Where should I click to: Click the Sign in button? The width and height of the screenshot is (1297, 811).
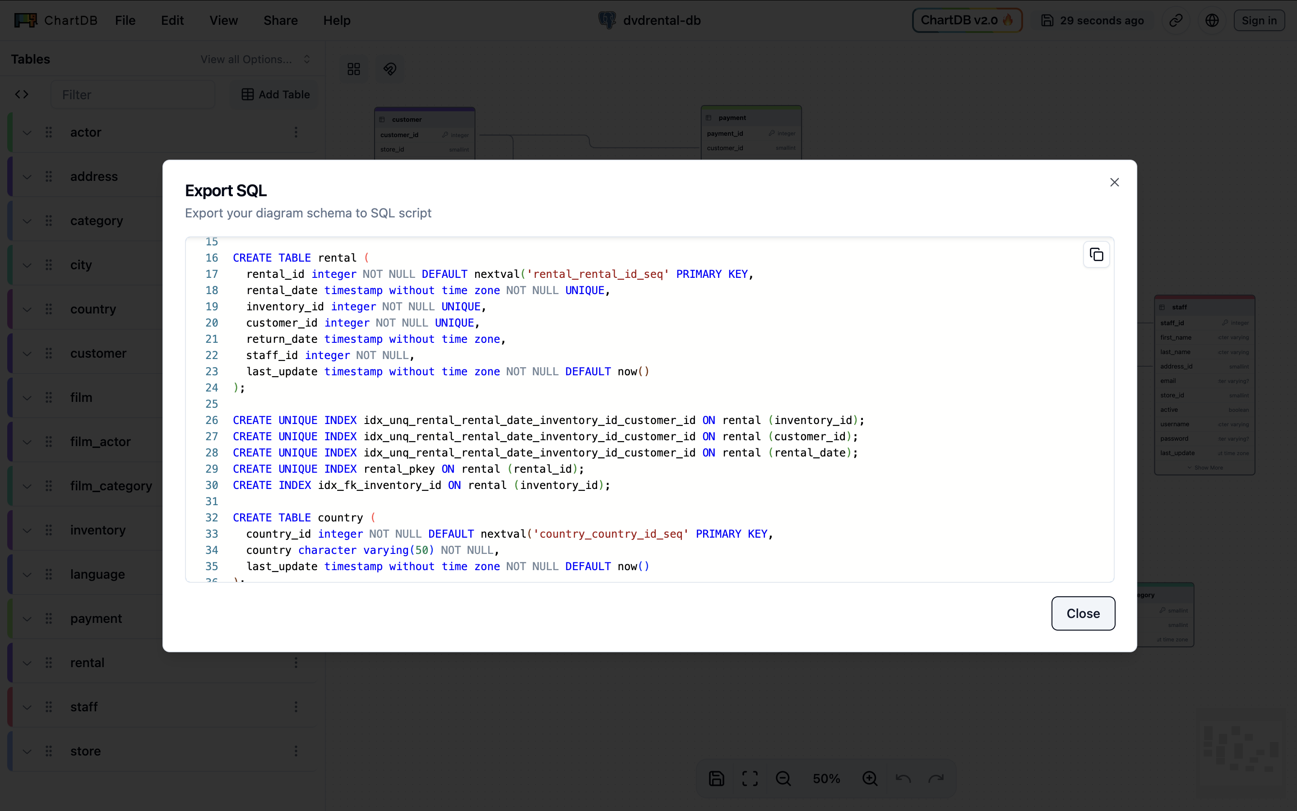[1258, 20]
